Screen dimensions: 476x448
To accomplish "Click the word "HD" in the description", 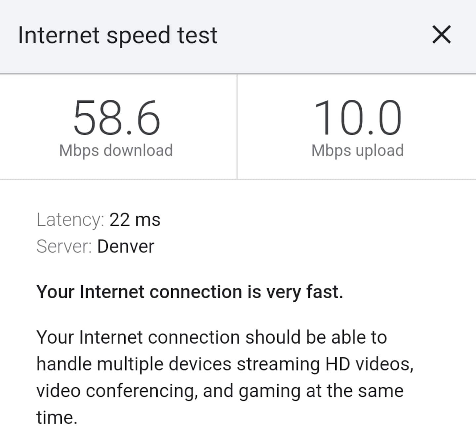I will point(337,364).
